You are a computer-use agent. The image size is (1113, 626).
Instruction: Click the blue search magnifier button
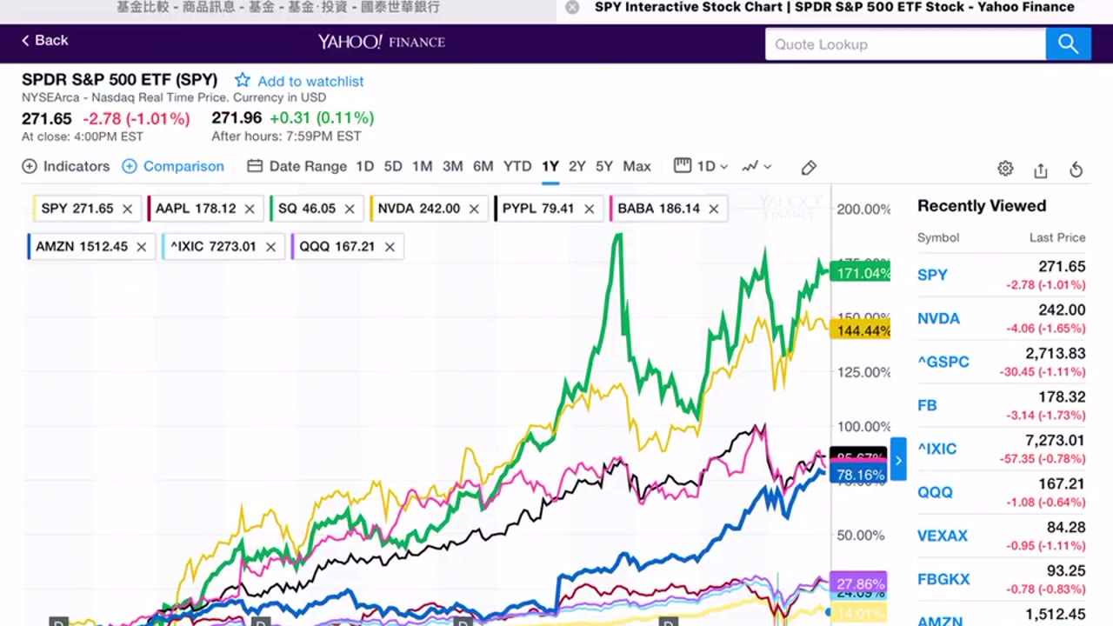coord(1068,44)
